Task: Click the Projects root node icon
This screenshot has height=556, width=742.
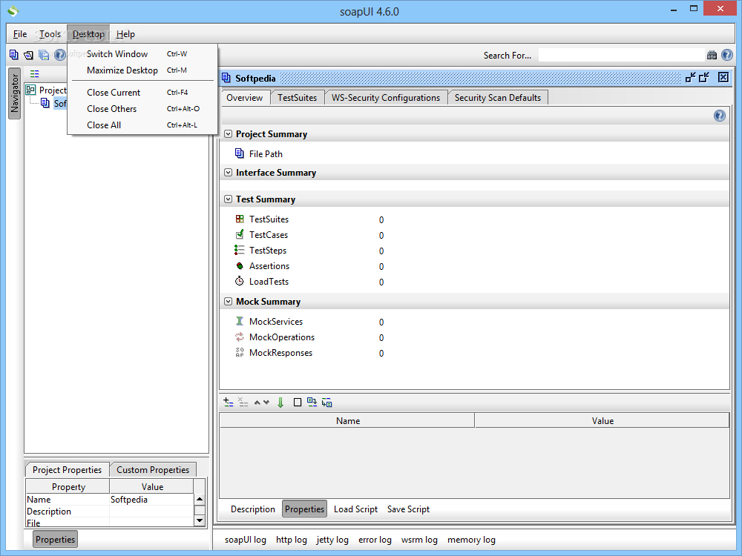Action: 30,90
